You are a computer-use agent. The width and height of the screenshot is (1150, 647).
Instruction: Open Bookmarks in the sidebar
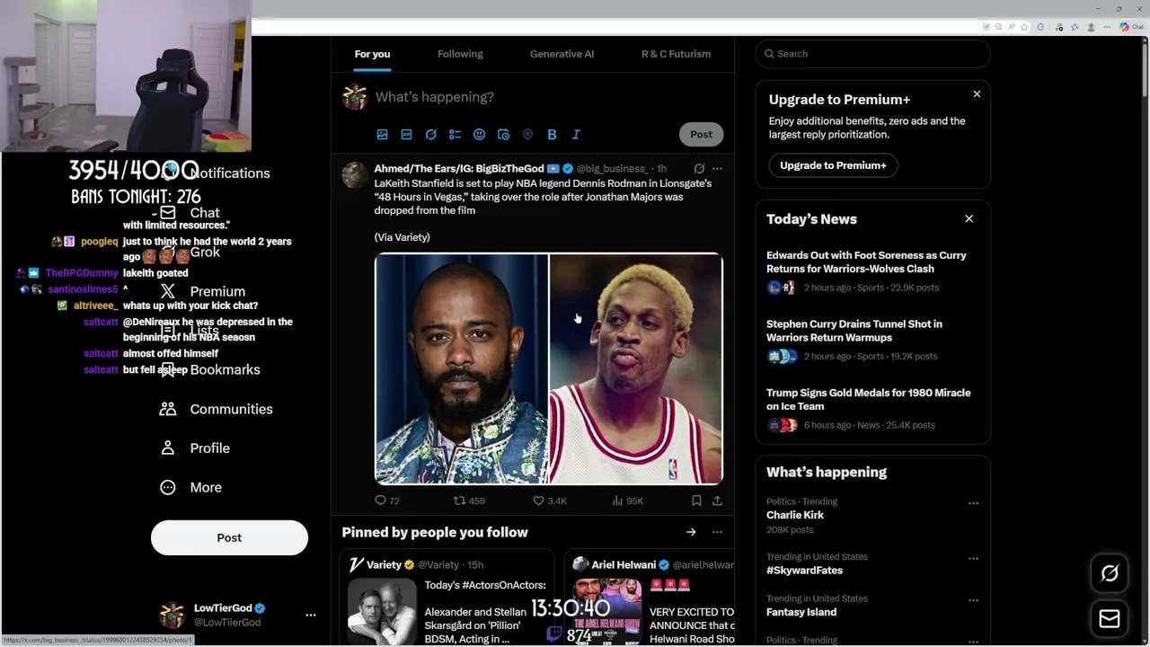(210, 369)
